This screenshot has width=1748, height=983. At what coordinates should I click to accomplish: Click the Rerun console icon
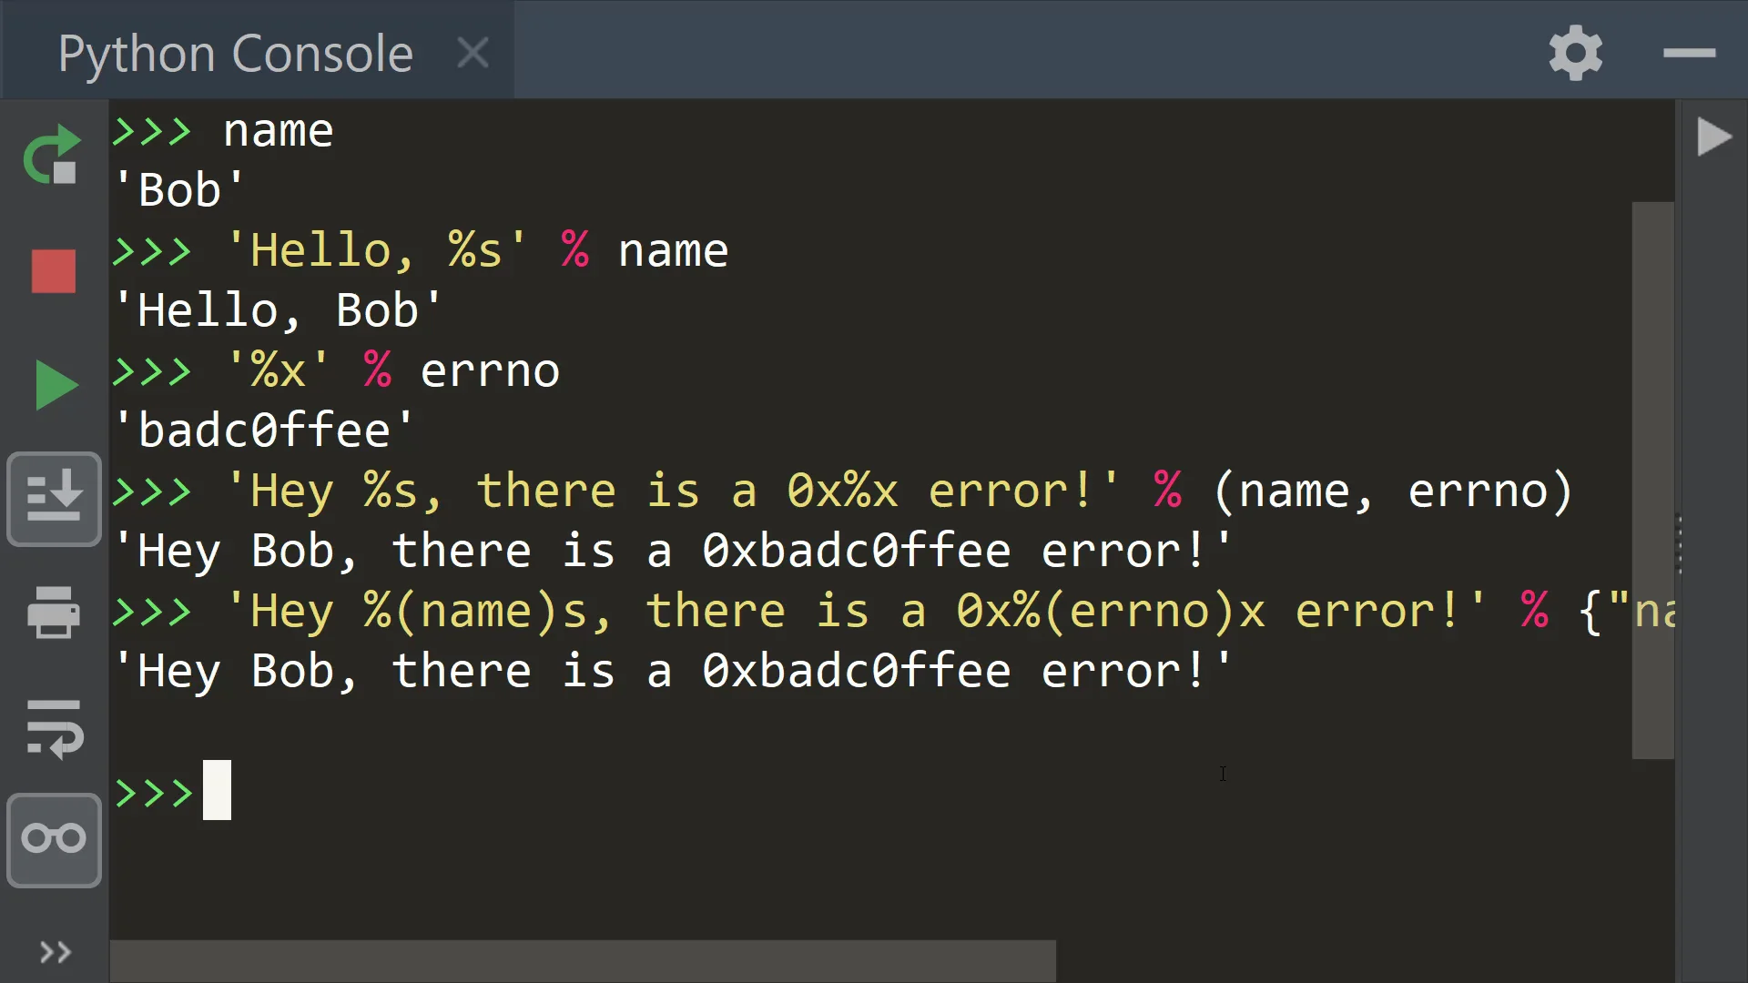click(52, 154)
